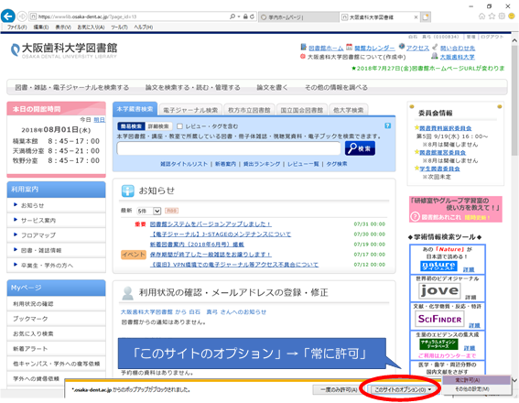Screen dimensions: 519x403
Task: Expand サービス案内 in the sidebar
Action: [38, 221]
